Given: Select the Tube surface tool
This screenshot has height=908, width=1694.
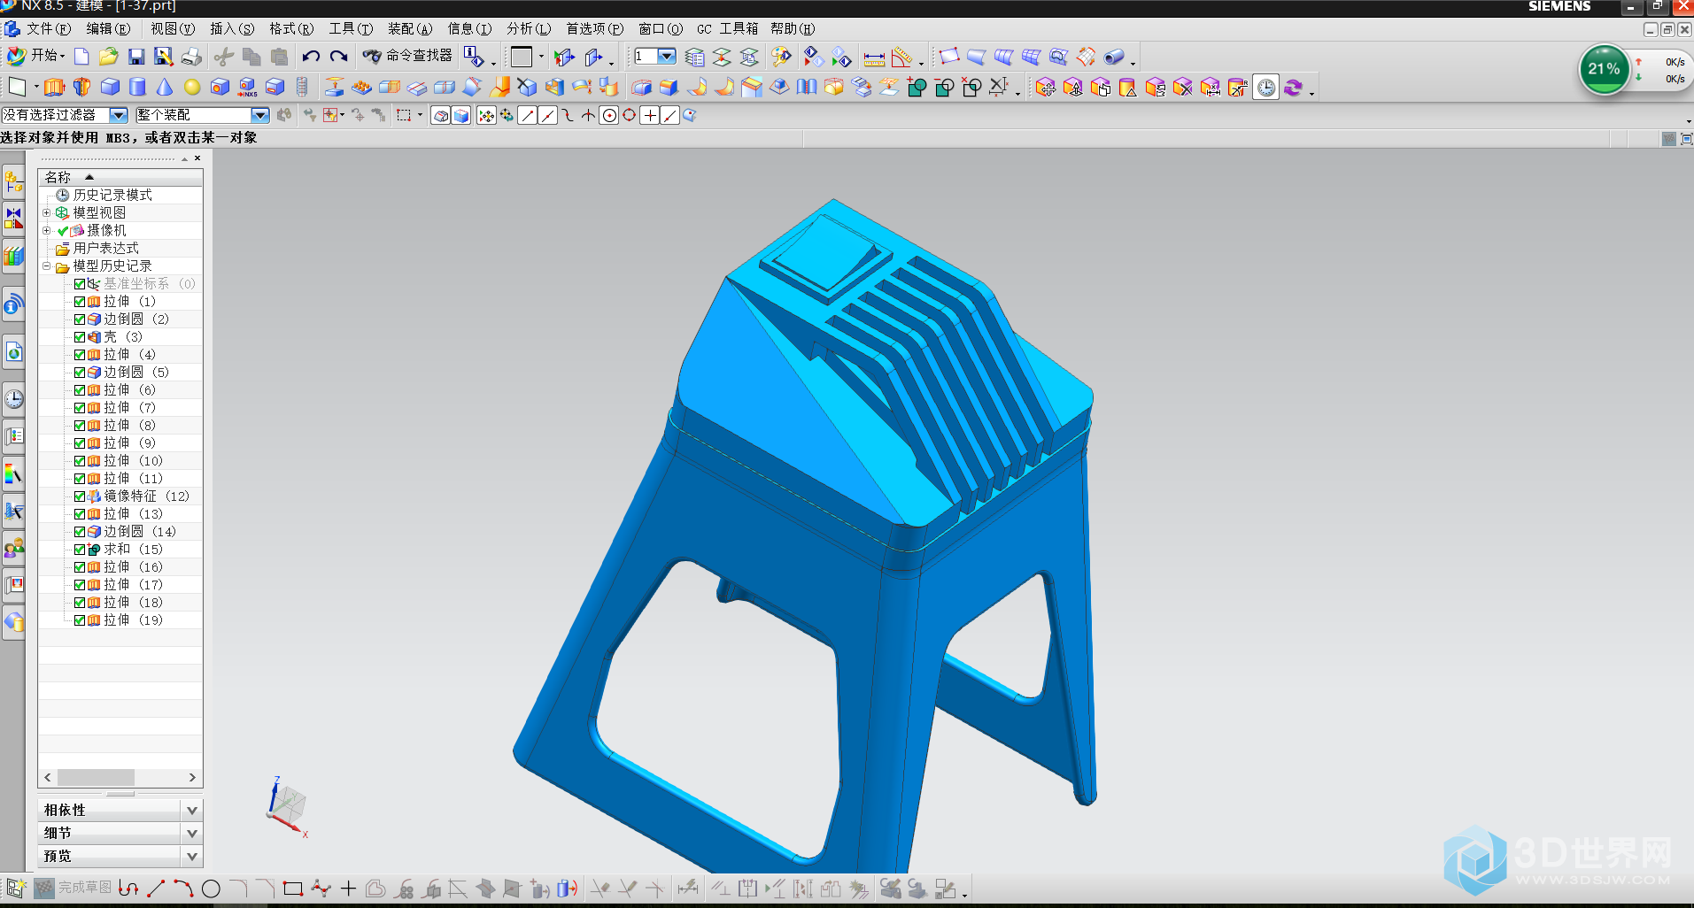Looking at the screenshot, I should click(1113, 58).
